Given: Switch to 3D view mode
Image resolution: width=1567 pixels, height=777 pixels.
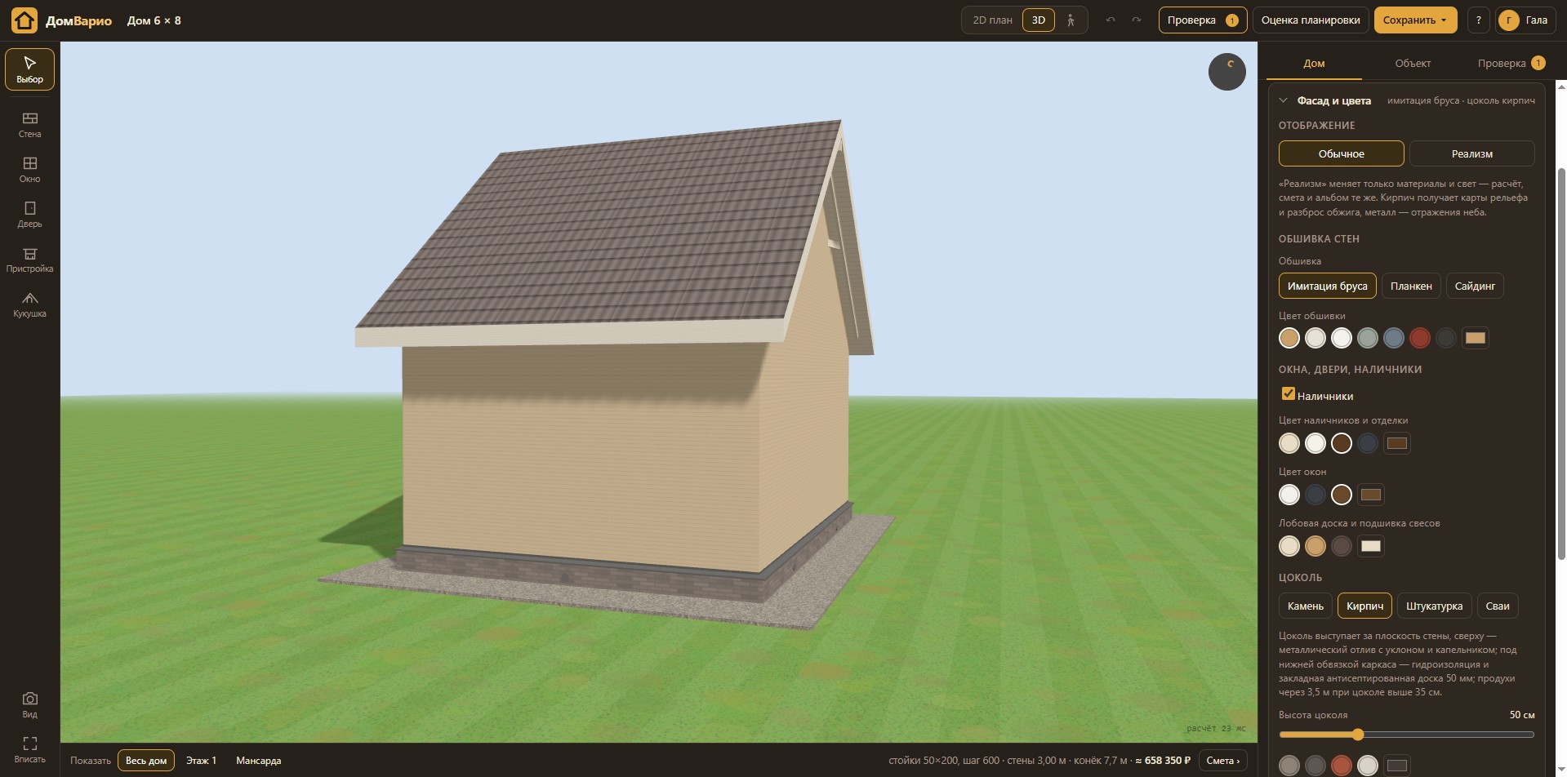Looking at the screenshot, I should click(x=1039, y=20).
